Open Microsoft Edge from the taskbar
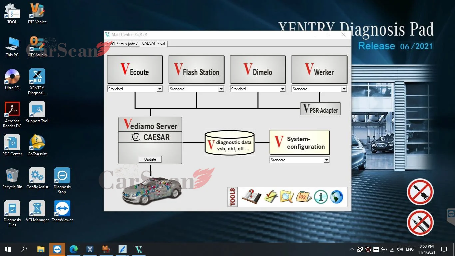455x256 pixels. coord(74,249)
